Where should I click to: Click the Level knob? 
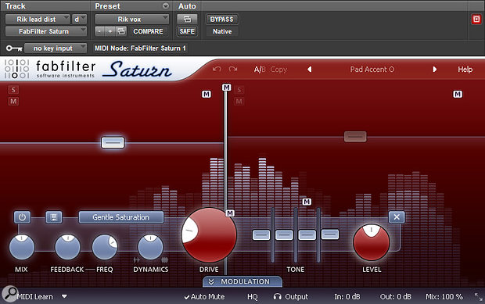[x=371, y=242]
